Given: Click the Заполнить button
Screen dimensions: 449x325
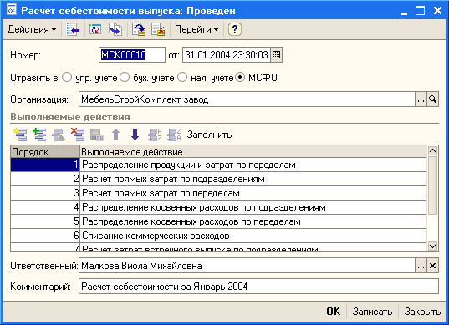Looking at the screenshot, I should click(209, 135).
